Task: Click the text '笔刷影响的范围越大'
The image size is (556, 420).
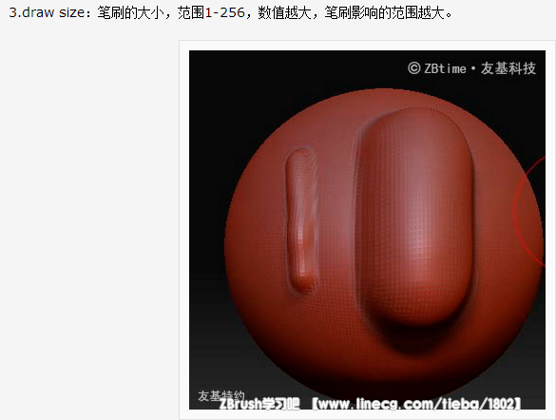Action: click(x=384, y=12)
